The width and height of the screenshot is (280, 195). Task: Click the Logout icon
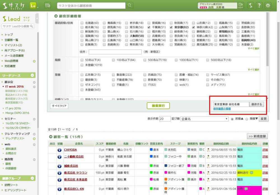pyautogui.click(x=241, y=6)
